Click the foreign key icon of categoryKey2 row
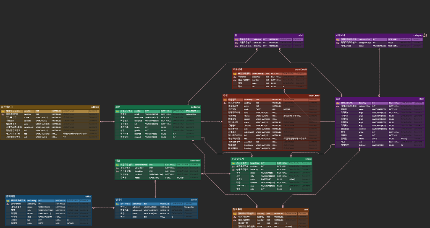This screenshot has height=228, width=430. tap(338, 43)
